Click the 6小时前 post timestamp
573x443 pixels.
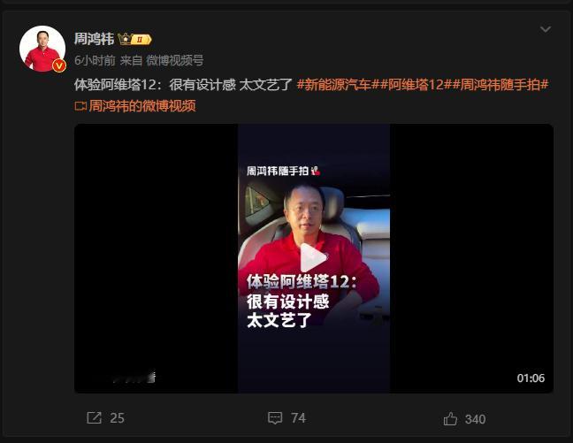[95, 60]
